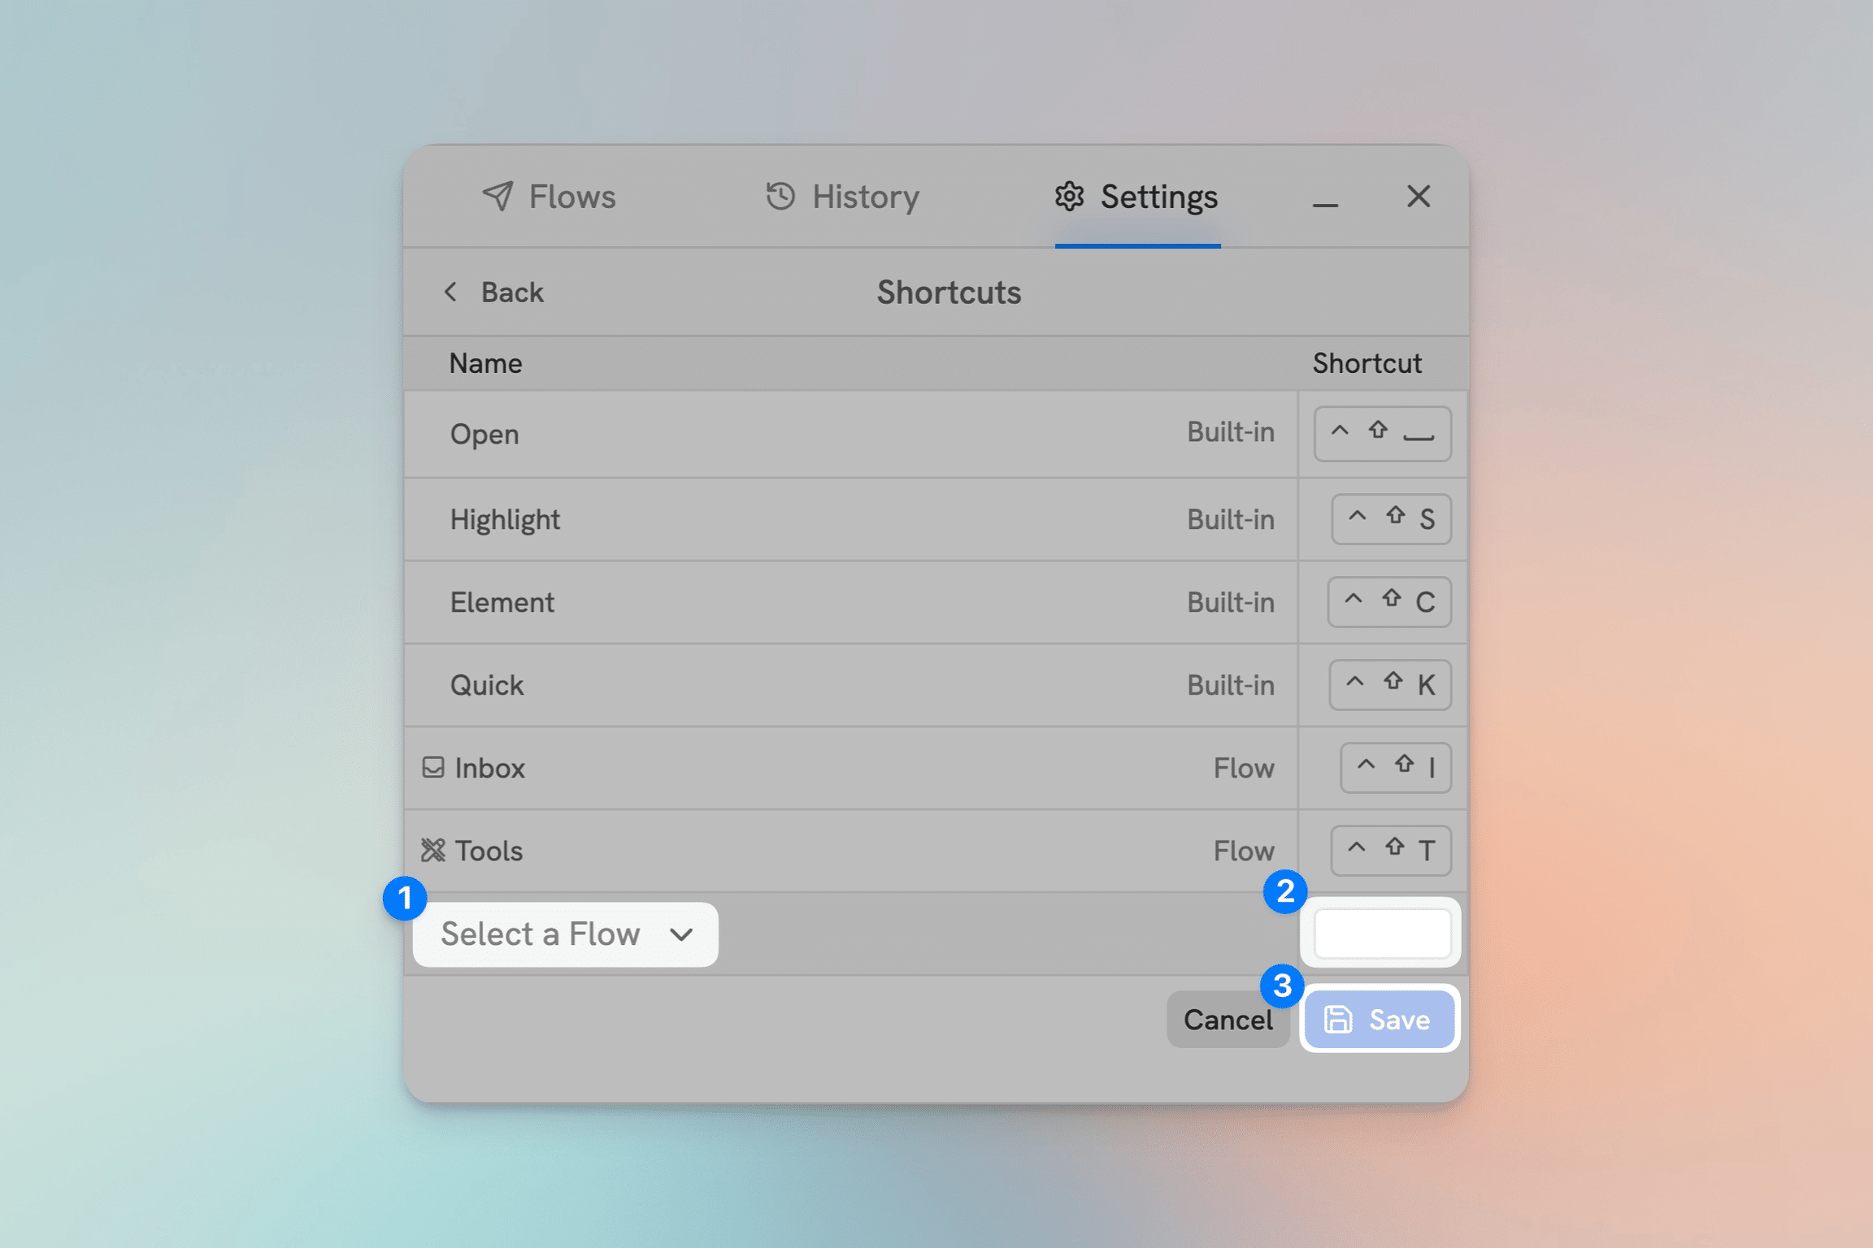Click the Inbox tray icon
The image size is (1873, 1248).
click(x=433, y=768)
